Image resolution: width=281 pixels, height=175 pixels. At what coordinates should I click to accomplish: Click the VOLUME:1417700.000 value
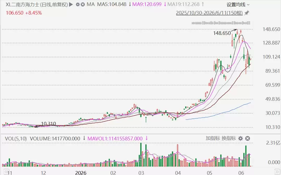click(55, 139)
